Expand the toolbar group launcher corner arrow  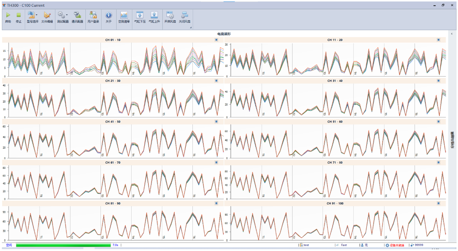[191, 27]
